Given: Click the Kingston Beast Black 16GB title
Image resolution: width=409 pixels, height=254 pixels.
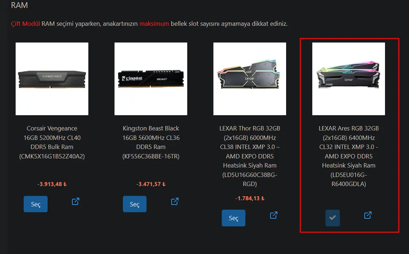Looking at the screenshot, I should (151, 142).
